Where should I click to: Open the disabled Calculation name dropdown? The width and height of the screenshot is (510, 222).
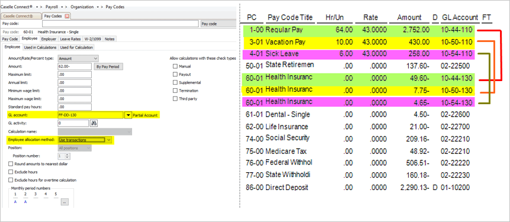click(95, 131)
